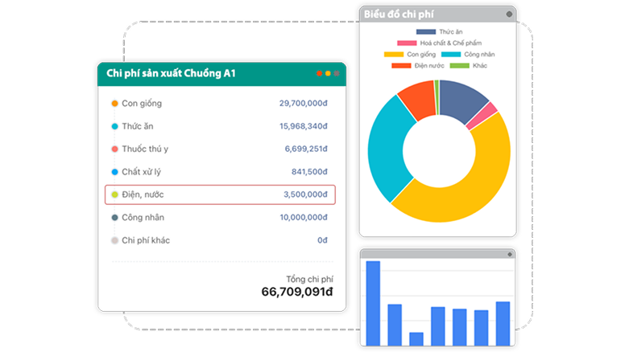This screenshot has width=625, height=352.
Task: Click the dark dot beside Công nhân
Action: click(114, 218)
